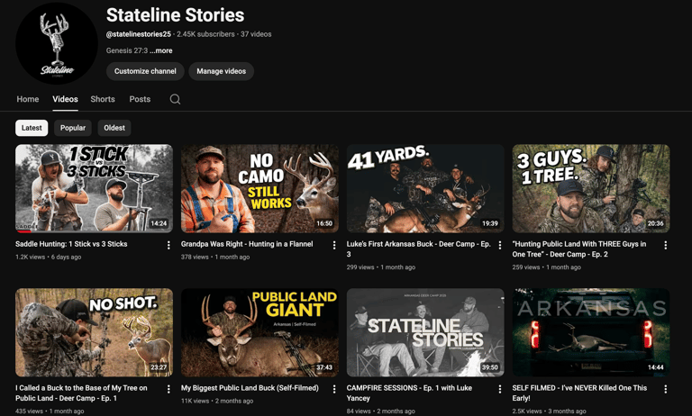Open the No Shot thumbnail

coord(94,332)
